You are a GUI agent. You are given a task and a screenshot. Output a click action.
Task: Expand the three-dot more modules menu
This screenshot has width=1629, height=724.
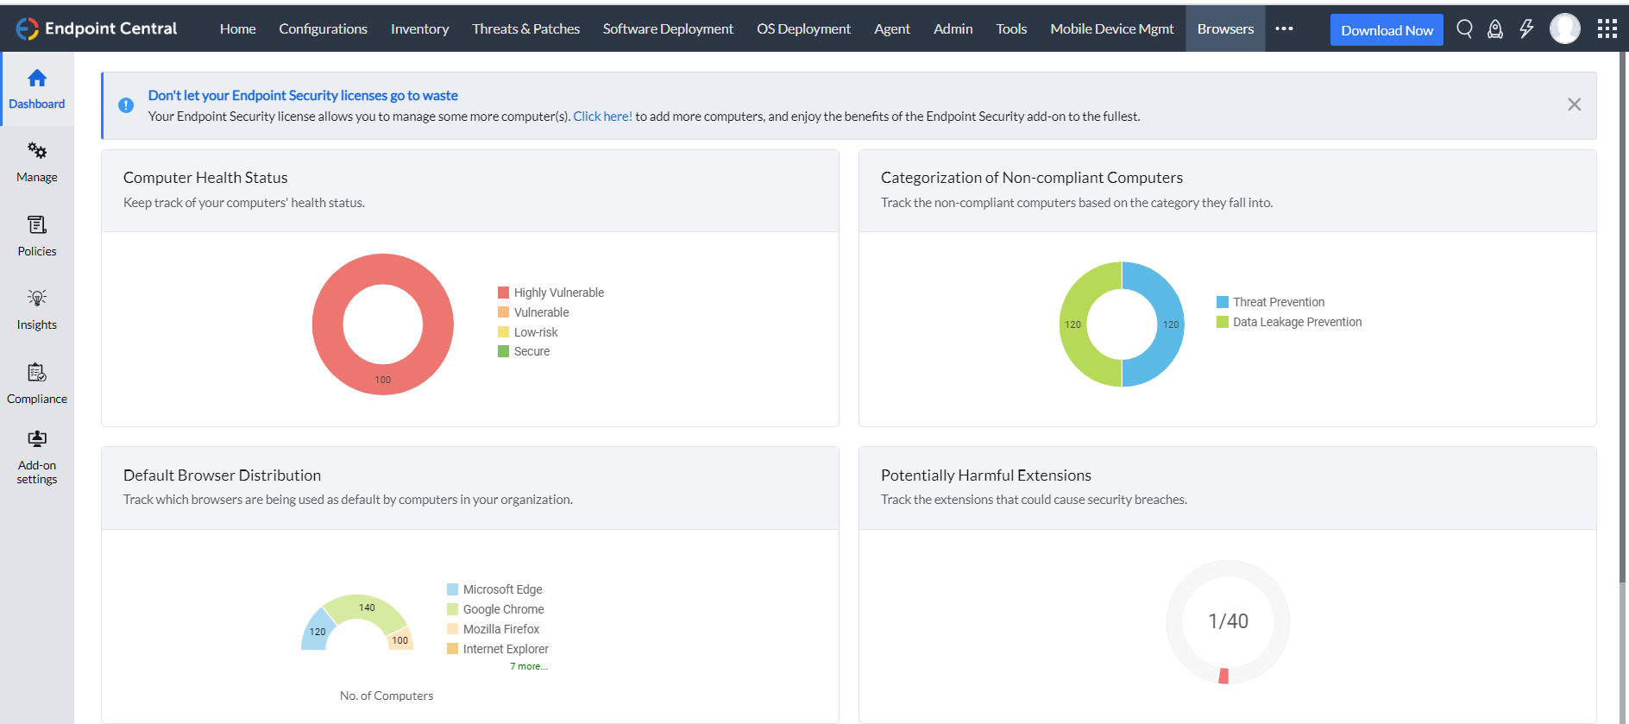pos(1284,29)
